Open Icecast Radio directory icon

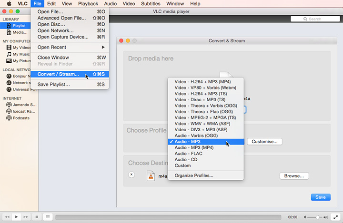pyautogui.click(x=9, y=111)
